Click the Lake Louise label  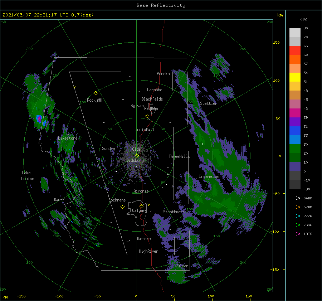tap(28, 176)
